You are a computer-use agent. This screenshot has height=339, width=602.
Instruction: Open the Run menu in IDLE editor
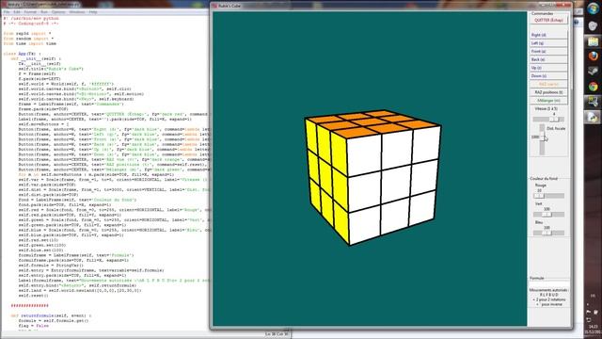(44, 12)
